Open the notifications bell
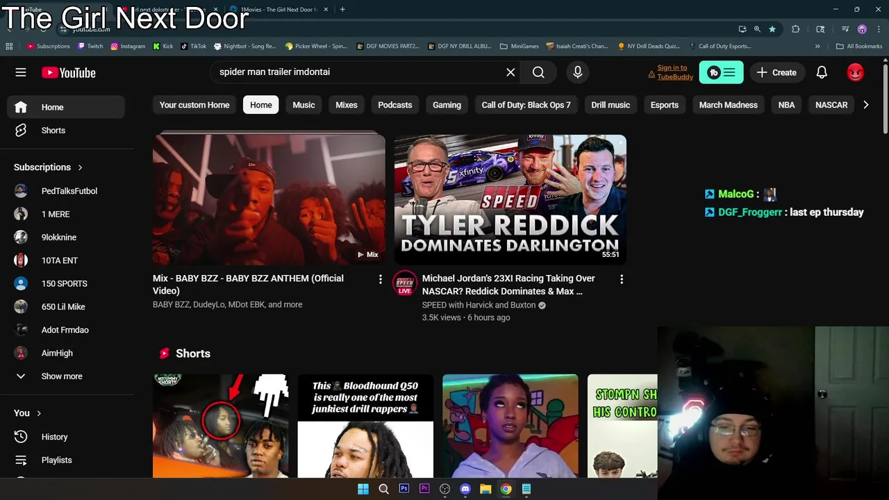Image resolution: width=889 pixels, height=500 pixels. (x=822, y=72)
